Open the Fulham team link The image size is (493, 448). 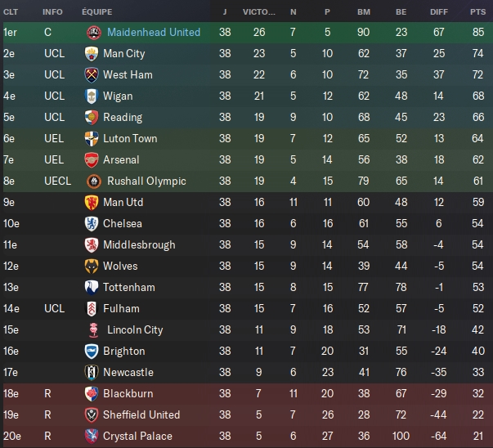point(121,309)
